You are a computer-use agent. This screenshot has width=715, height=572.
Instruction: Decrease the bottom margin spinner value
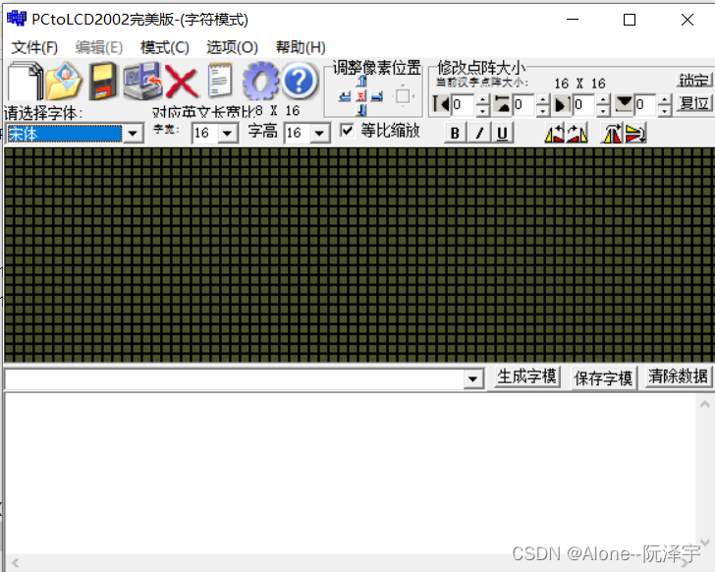point(664,110)
